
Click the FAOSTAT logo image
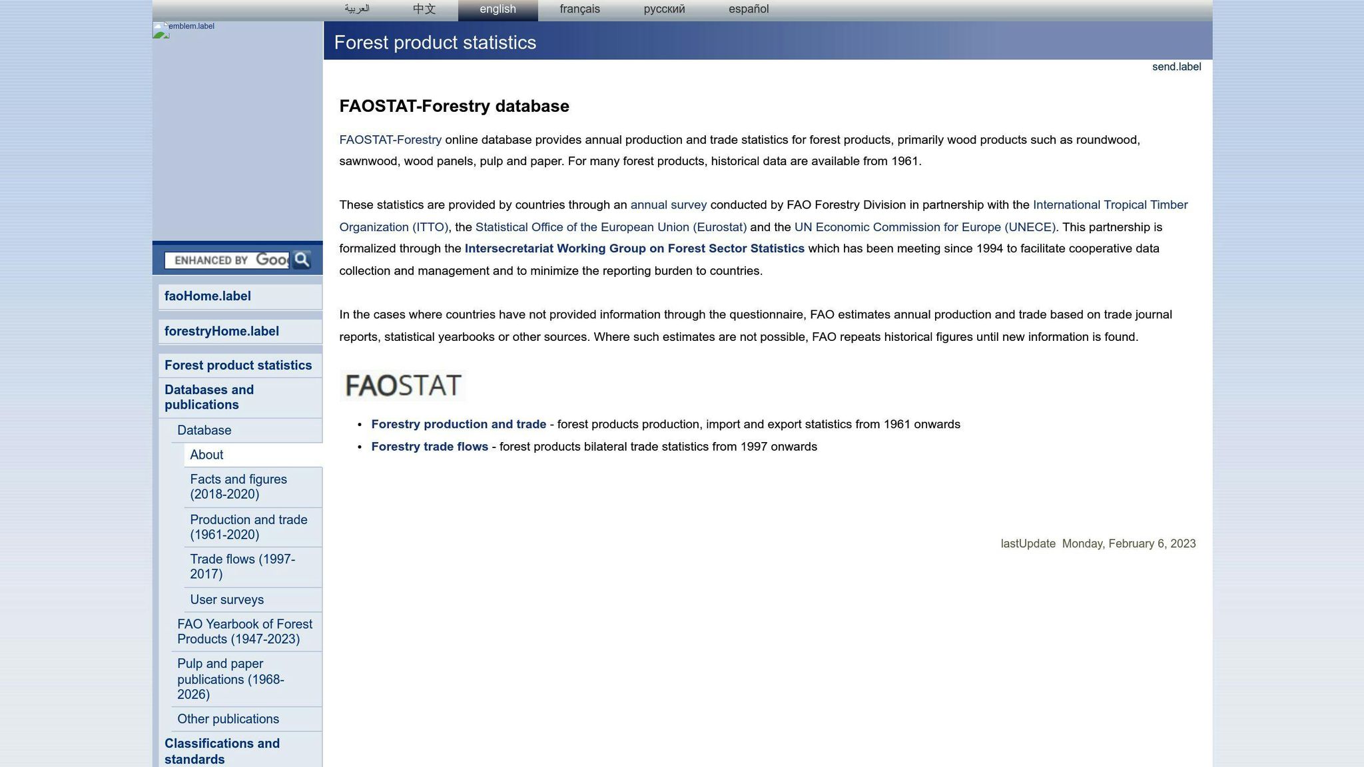tap(403, 385)
